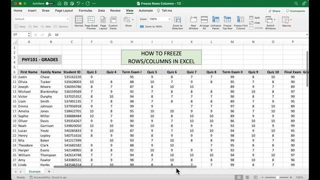Viewport: 320px width, 180px height.
Task: Click Zoom to 100%
Action: point(151,26)
